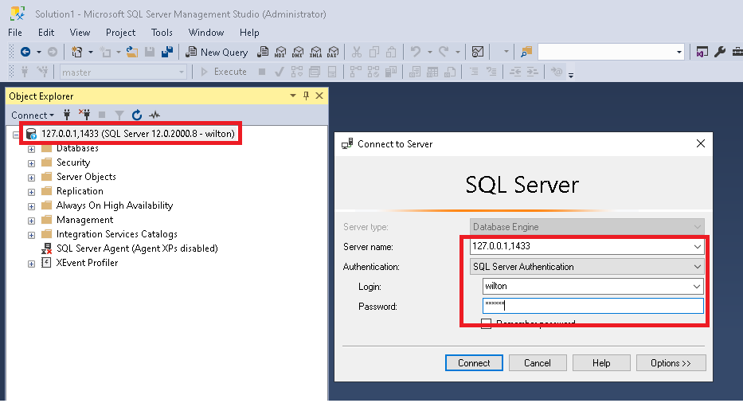Expand the Security folder

coord(31,163)
